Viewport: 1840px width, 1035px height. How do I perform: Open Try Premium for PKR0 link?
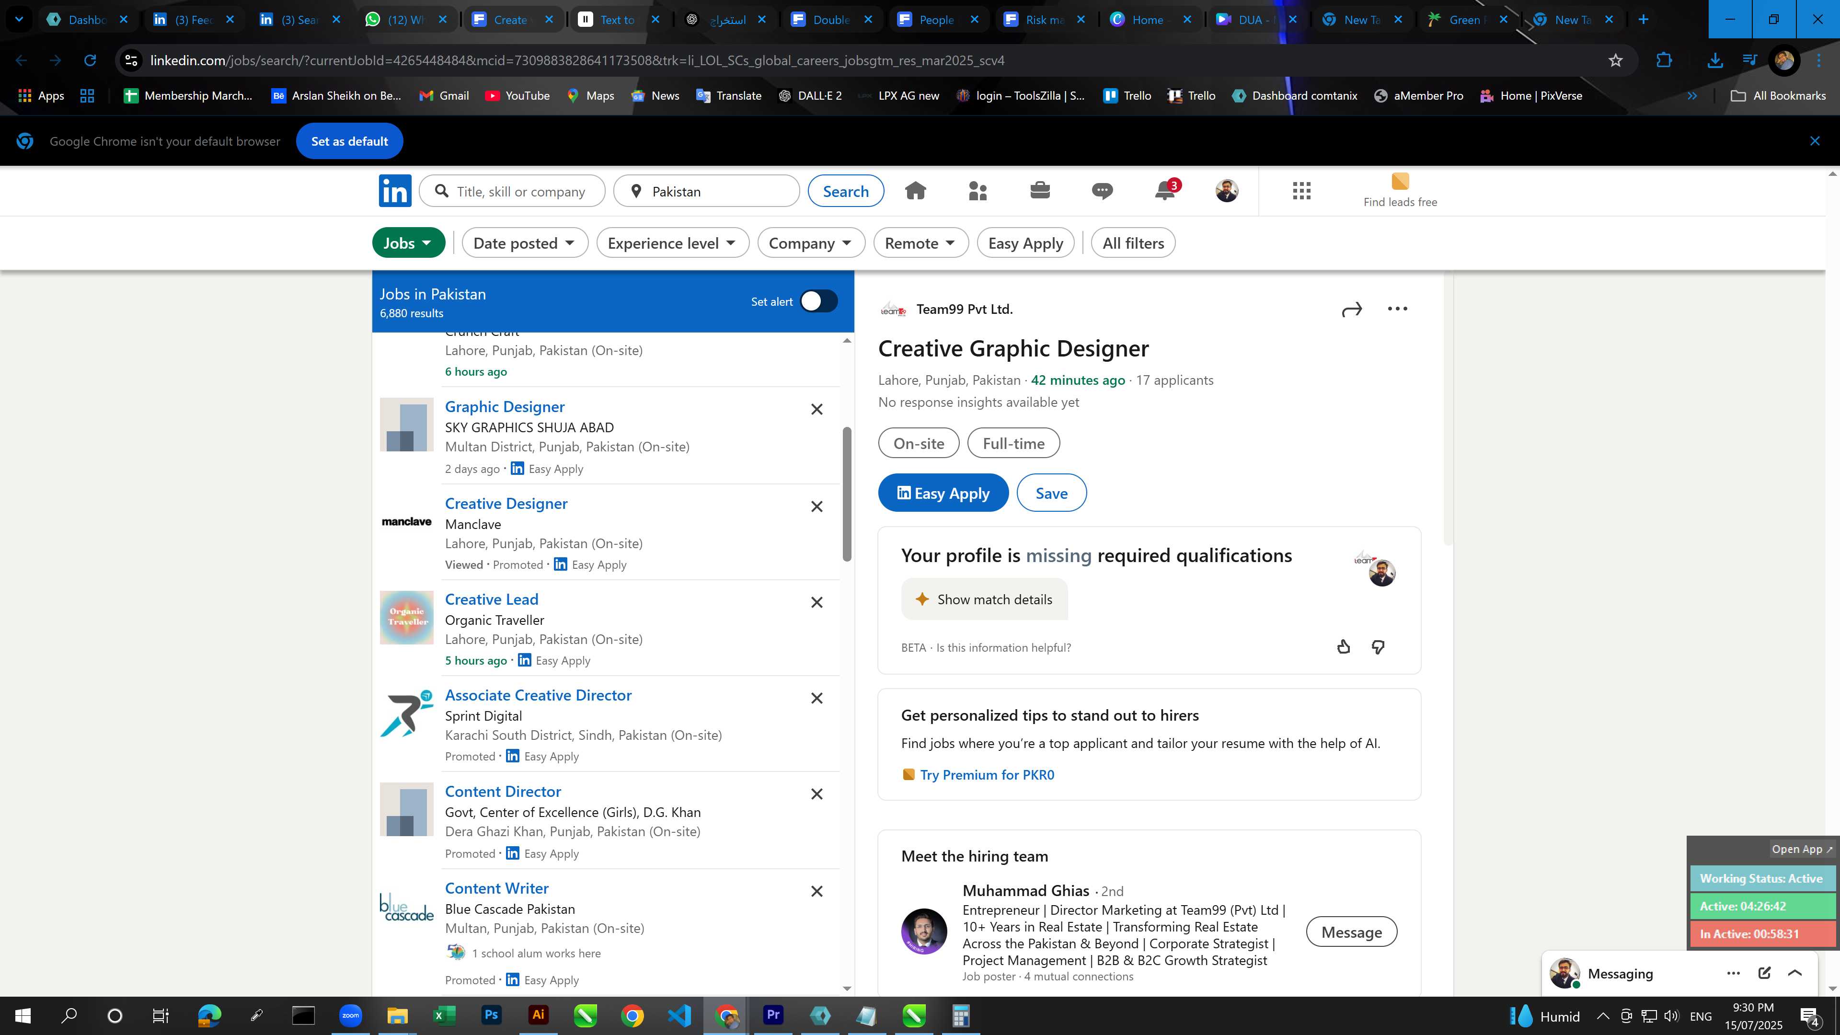987,774
